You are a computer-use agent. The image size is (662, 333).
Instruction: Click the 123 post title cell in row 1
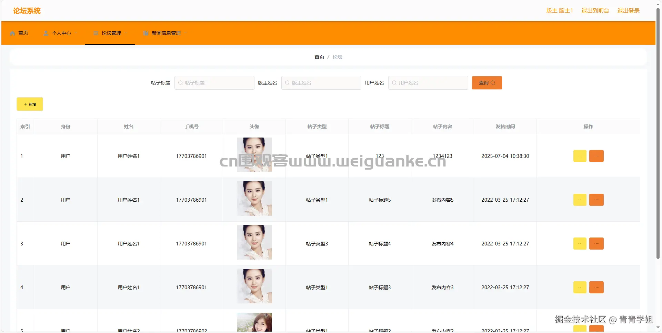pos(380,156)
